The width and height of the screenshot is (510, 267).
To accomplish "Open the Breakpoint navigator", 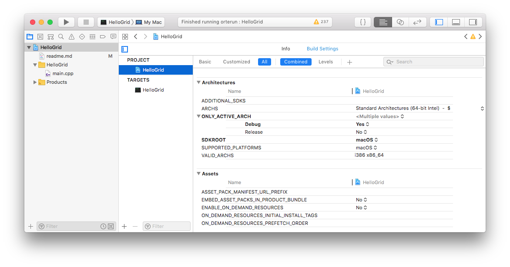I will [102, 36].
